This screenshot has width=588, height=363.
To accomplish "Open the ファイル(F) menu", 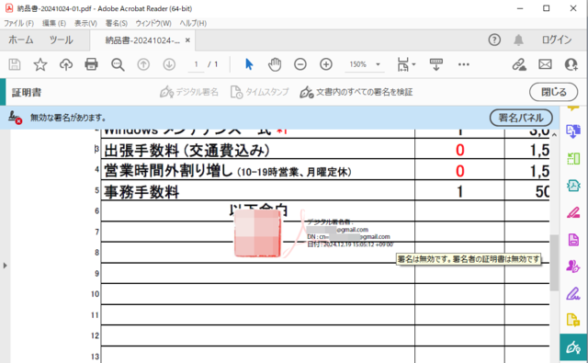I will tap(18, 23).
